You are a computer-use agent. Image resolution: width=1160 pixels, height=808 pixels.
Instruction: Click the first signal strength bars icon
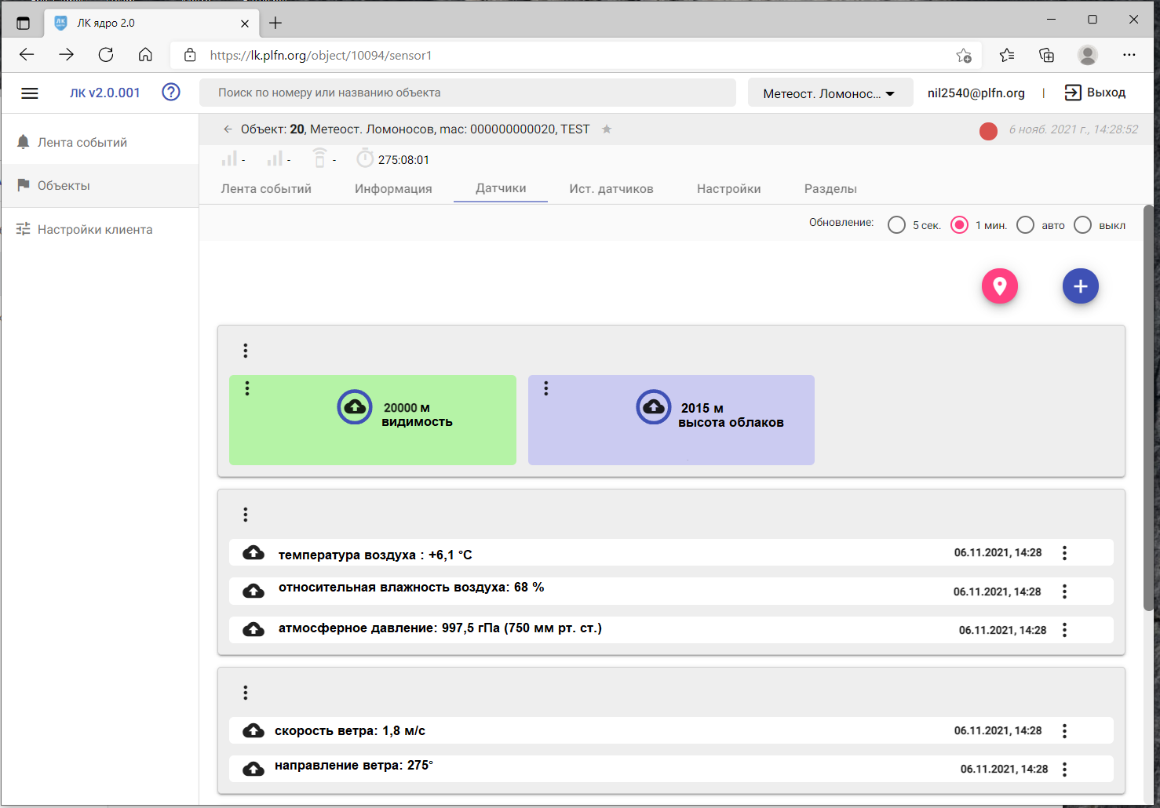click(x=229, y=158)
